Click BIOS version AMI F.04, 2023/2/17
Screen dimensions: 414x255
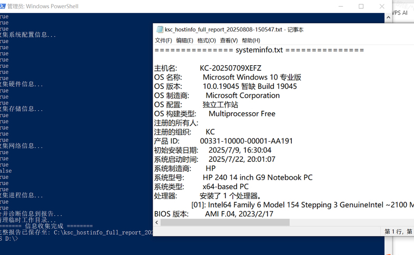pos(239,214)
